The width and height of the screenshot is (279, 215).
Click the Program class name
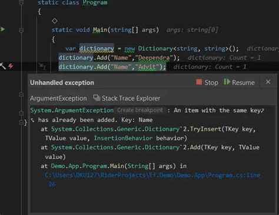pyautogui.click(x=95, y=2)
